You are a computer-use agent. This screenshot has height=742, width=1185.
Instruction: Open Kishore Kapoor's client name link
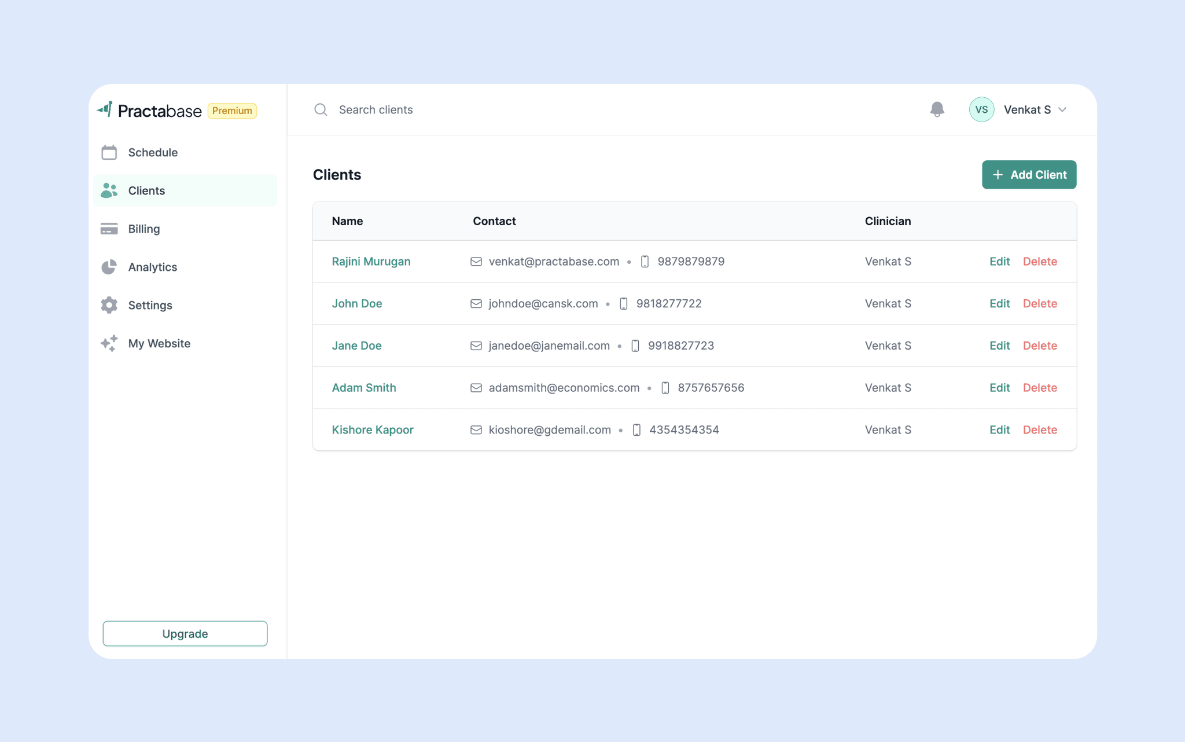click(373, 430)
